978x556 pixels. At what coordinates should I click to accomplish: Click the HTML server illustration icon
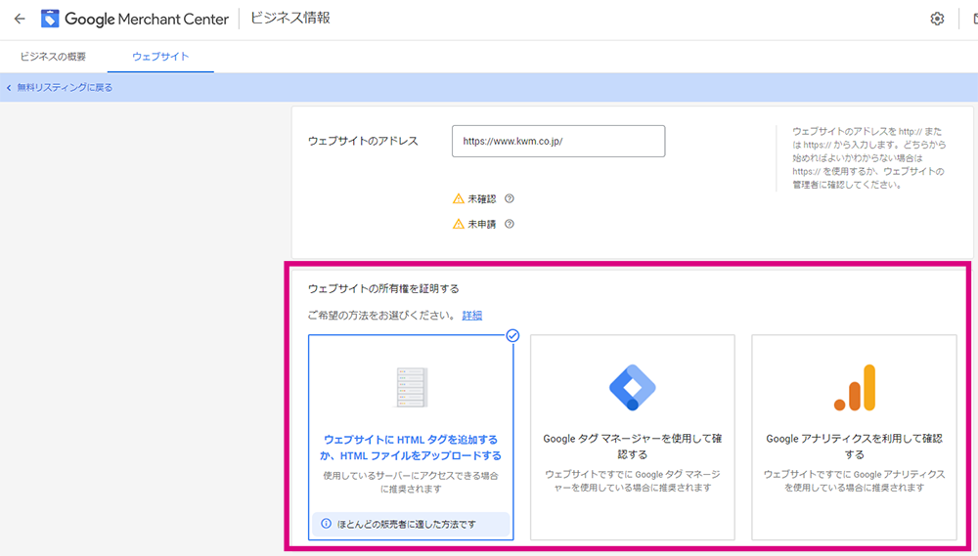[x=411, y=387]
